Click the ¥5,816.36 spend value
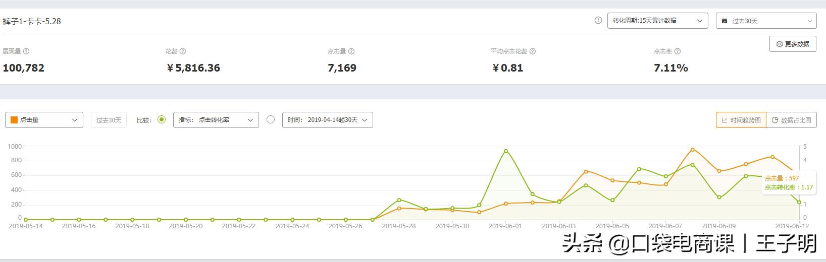This screenshot has height=262, width=826. (x=193, y=68)
